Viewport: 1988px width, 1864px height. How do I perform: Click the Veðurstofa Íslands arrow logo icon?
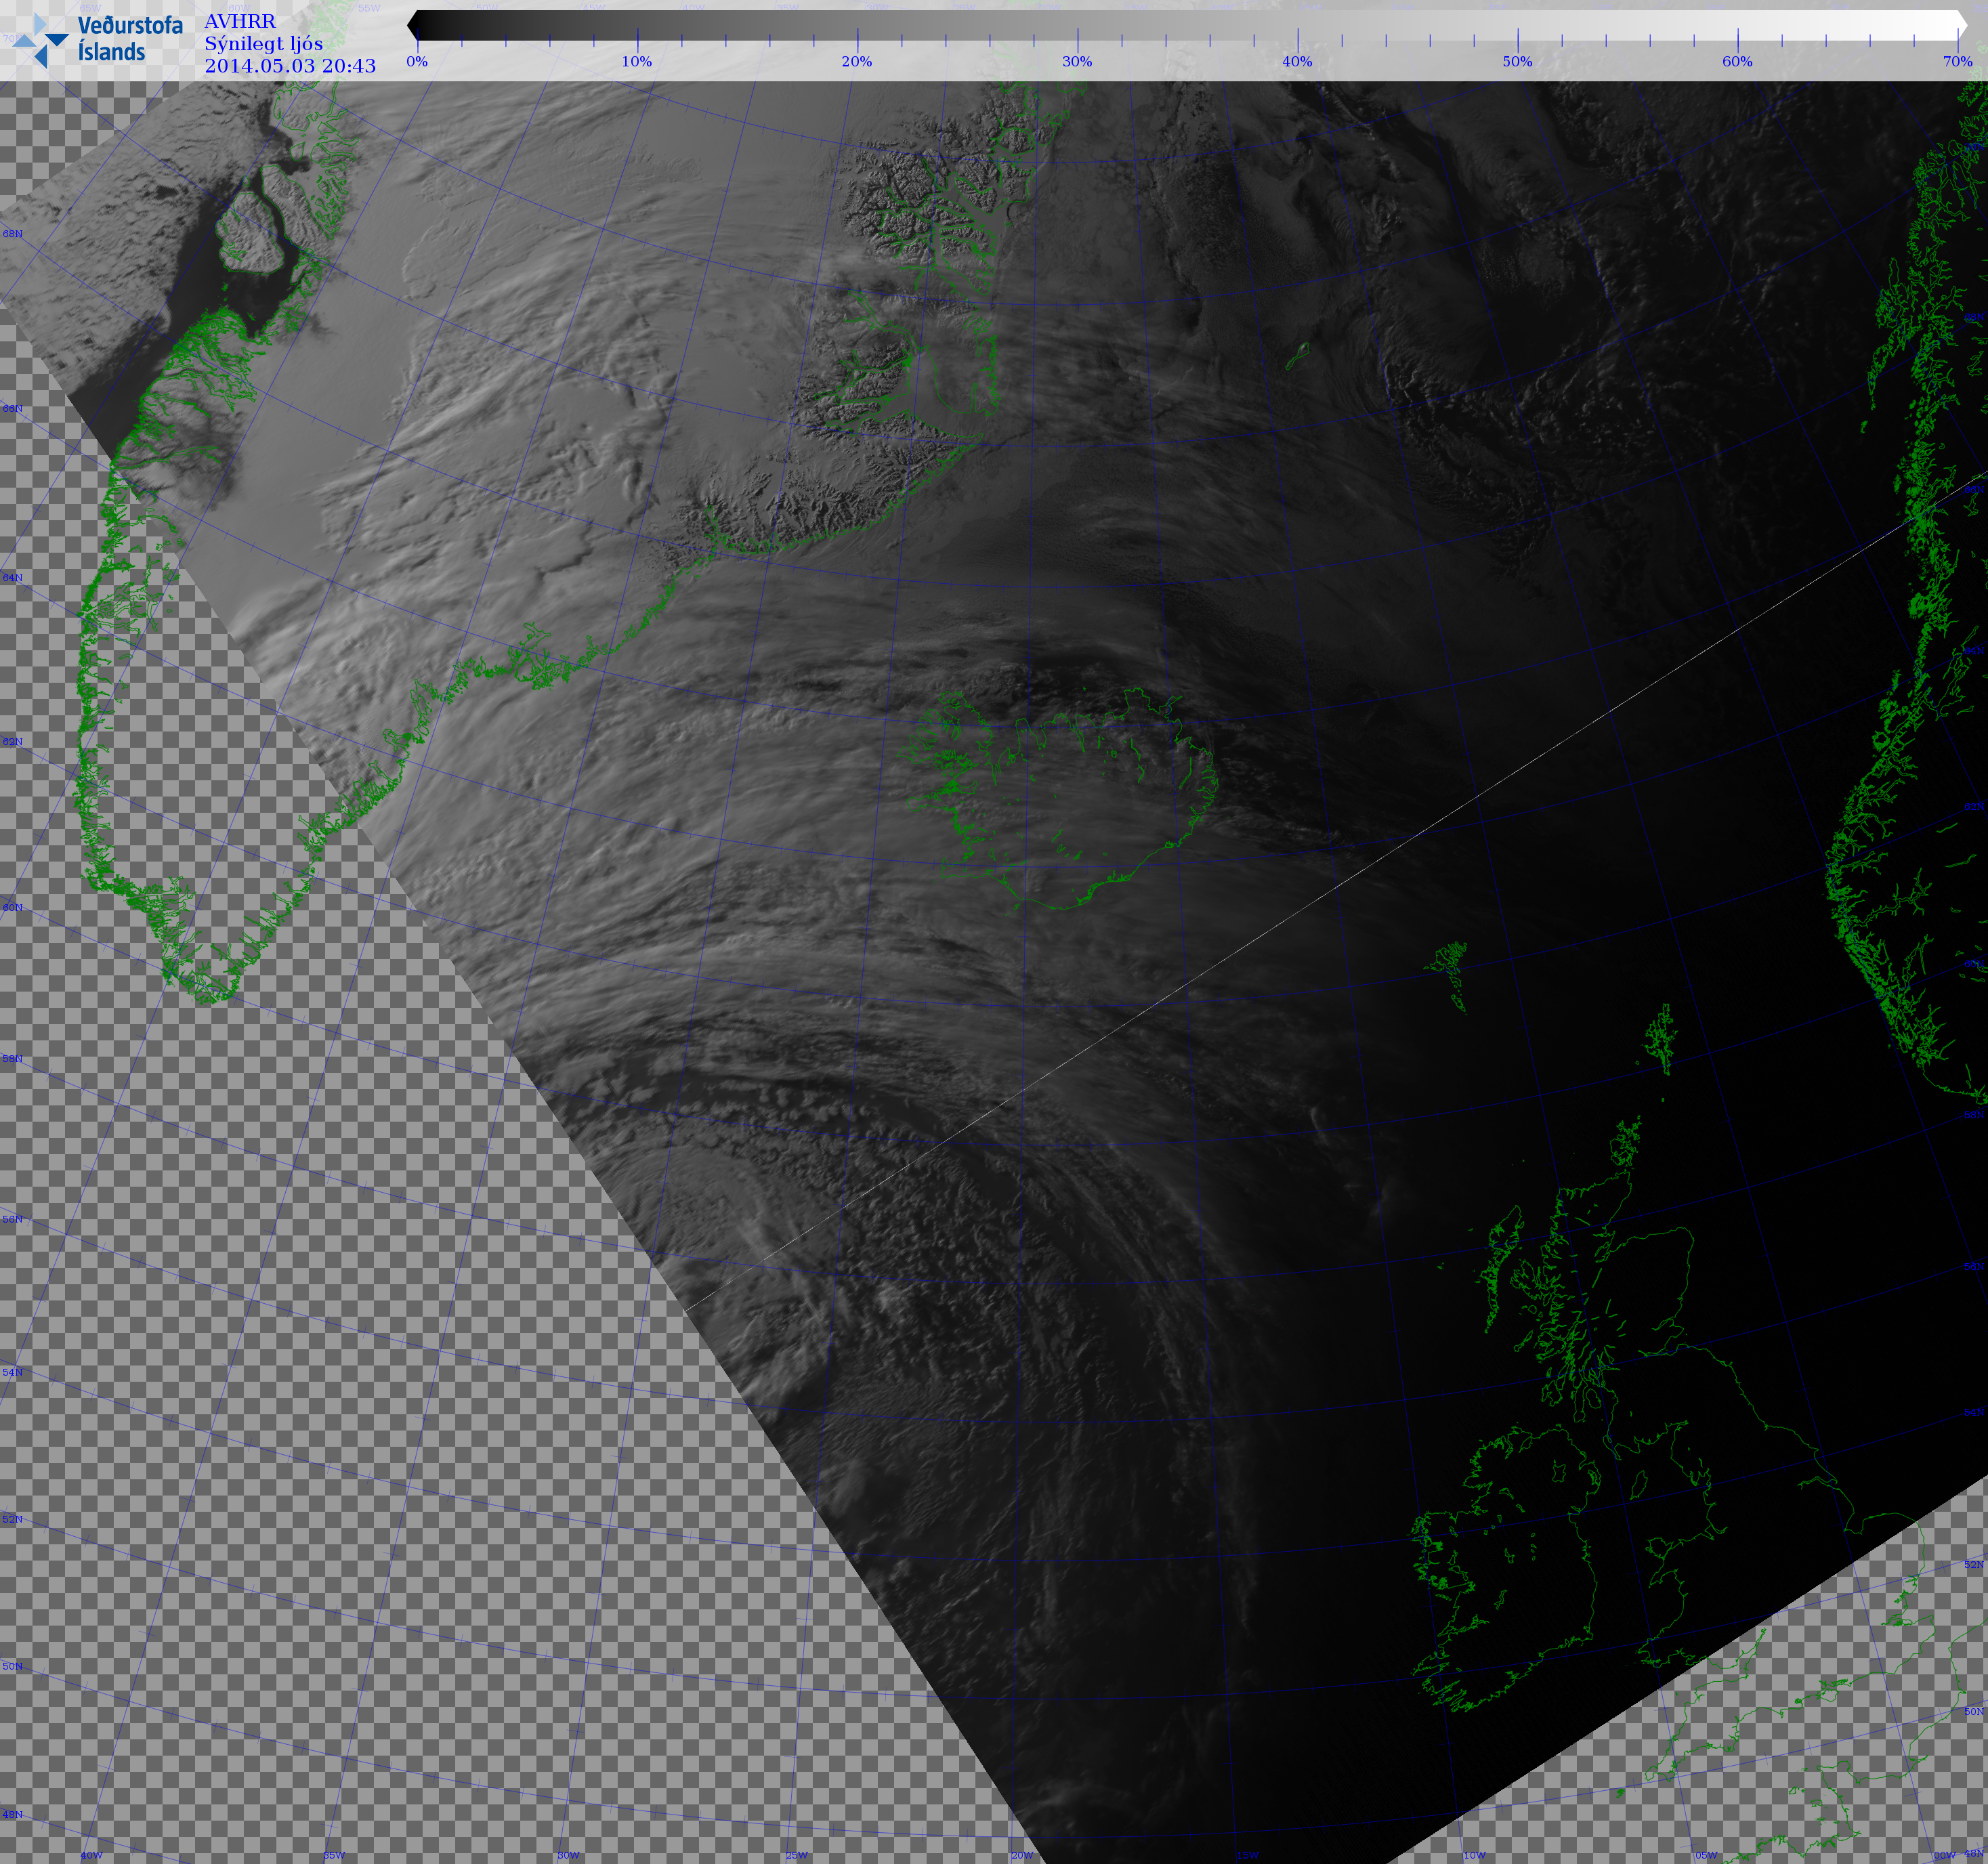tap(40, 40)
